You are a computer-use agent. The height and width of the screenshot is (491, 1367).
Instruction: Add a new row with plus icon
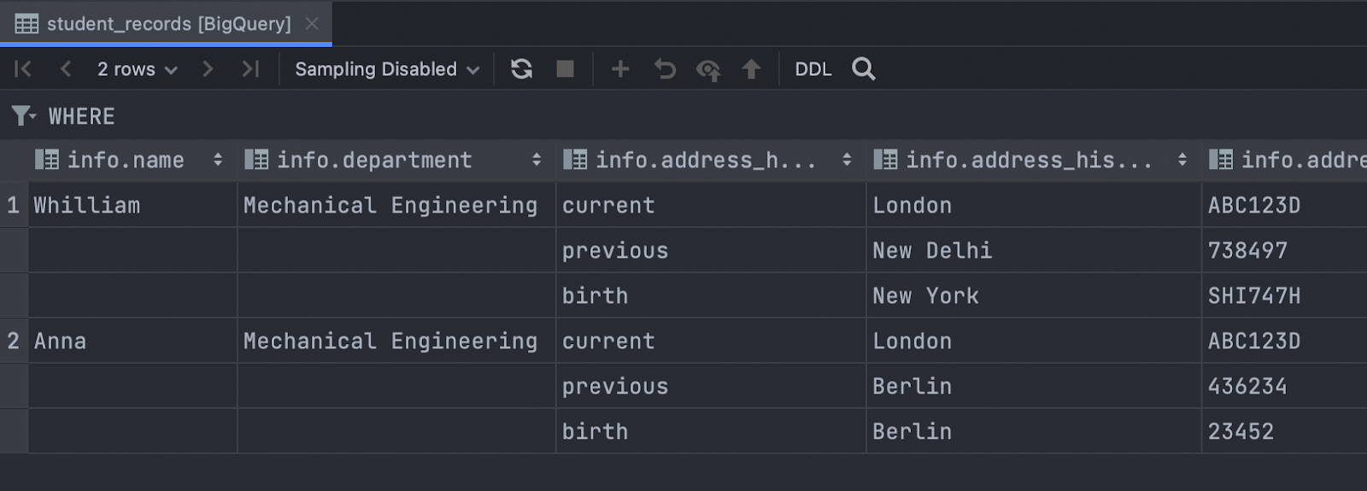pos(620,69)
